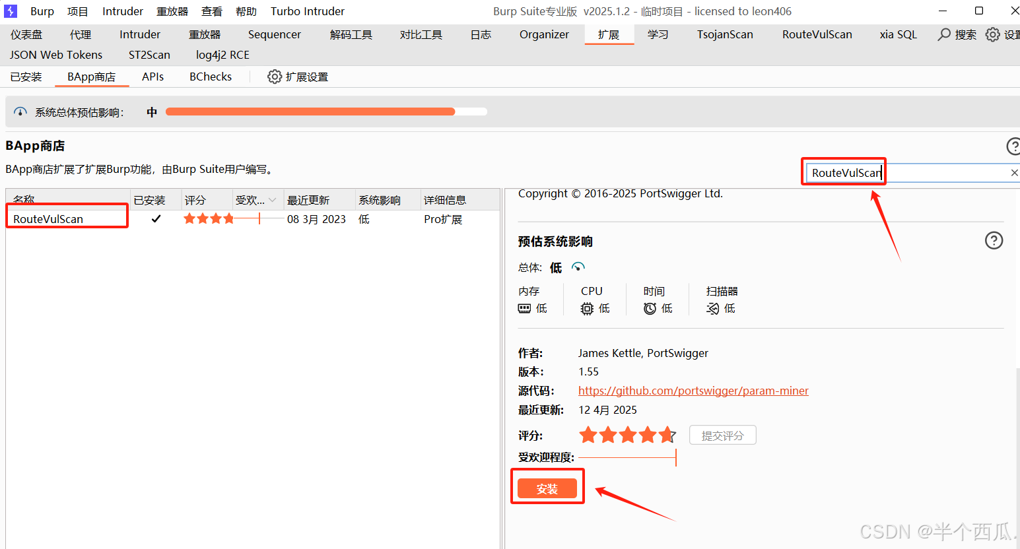This screenshot has height=549, width=1020.
Task: Open the Intruder menu in the menu bar
Action: (x=123, y=11)
